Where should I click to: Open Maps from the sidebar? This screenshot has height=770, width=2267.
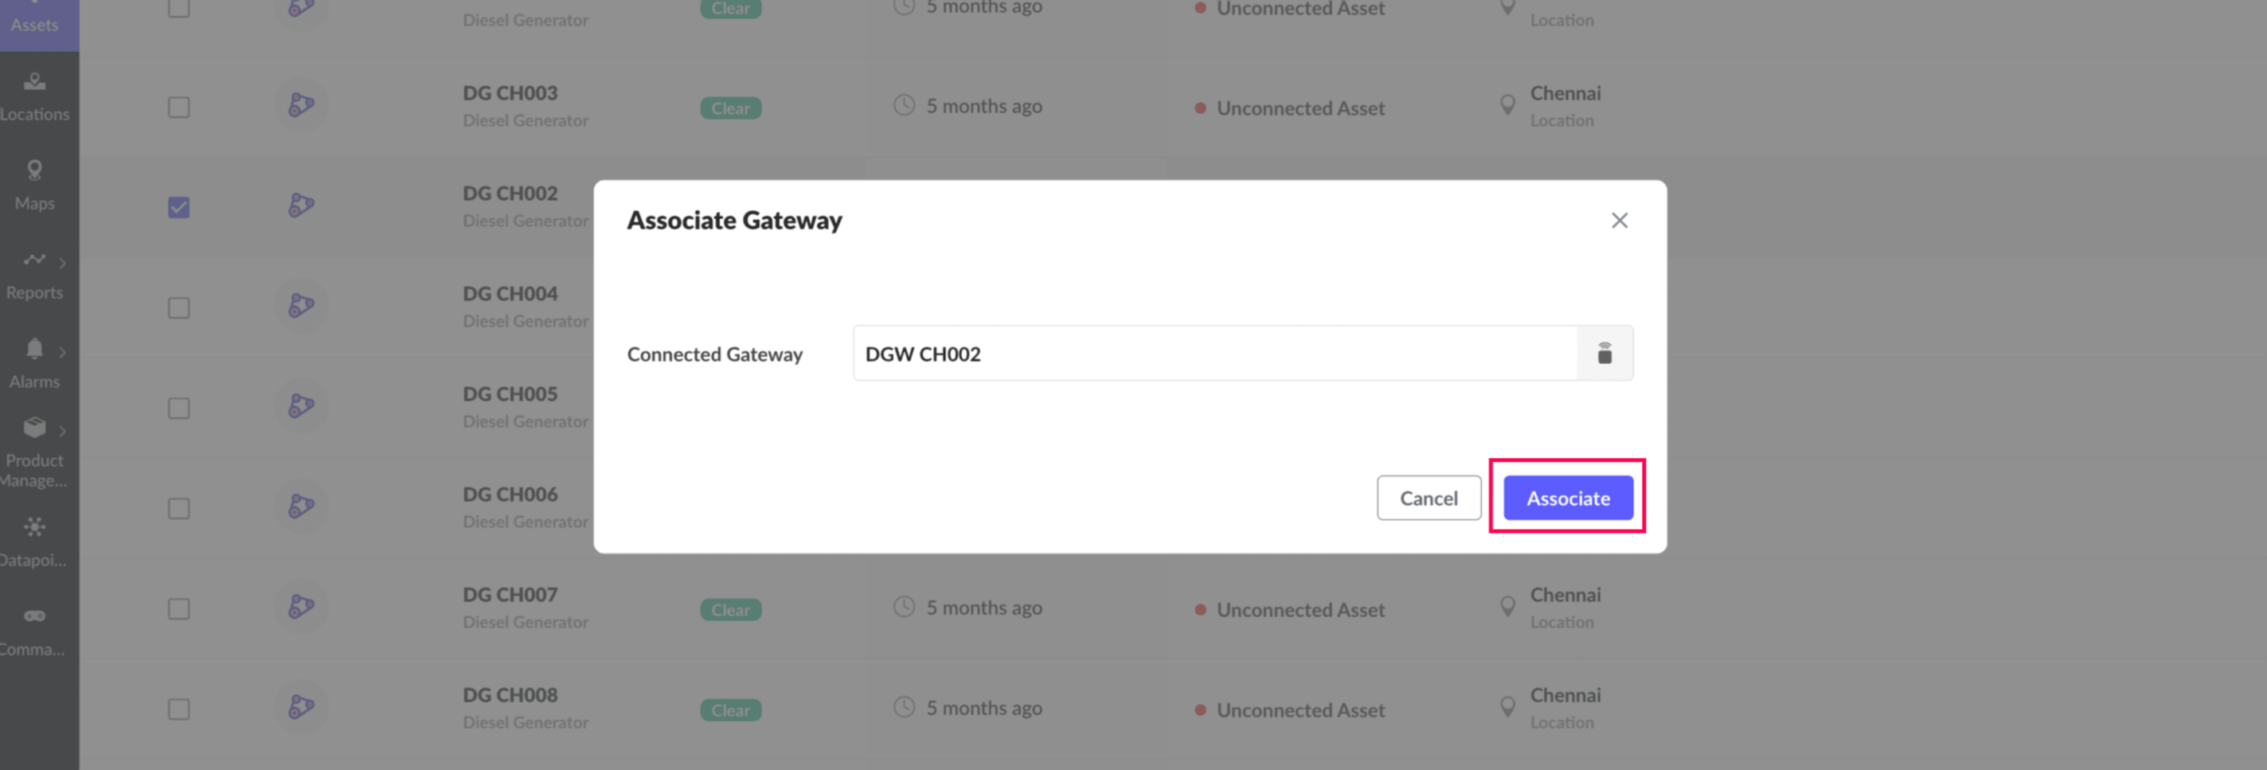click(x=34, y=185)
